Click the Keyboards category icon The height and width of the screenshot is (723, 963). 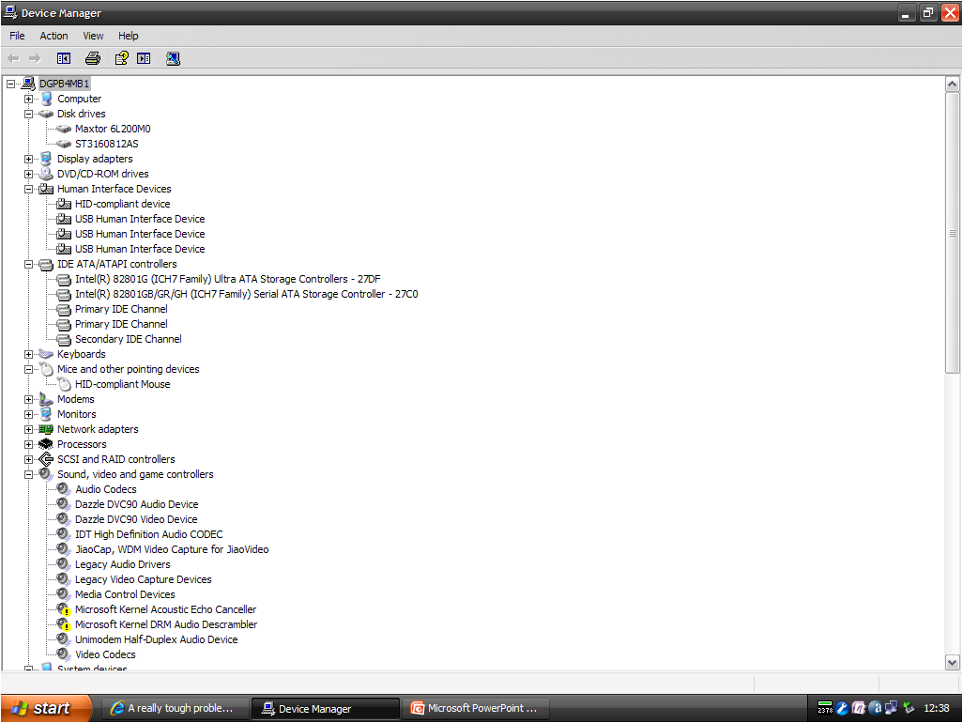coord(46,354)
